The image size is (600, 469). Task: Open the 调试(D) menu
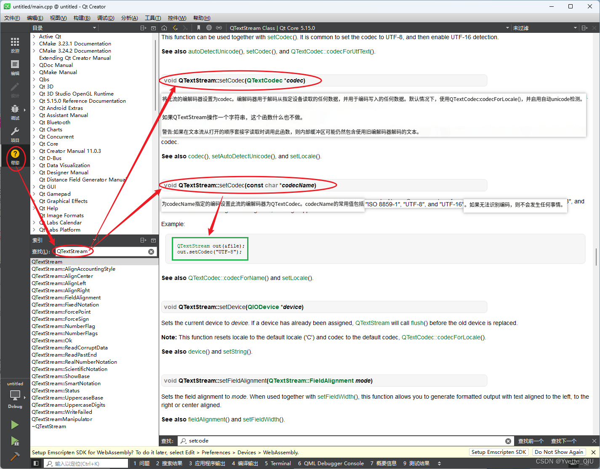coord(106,18)
